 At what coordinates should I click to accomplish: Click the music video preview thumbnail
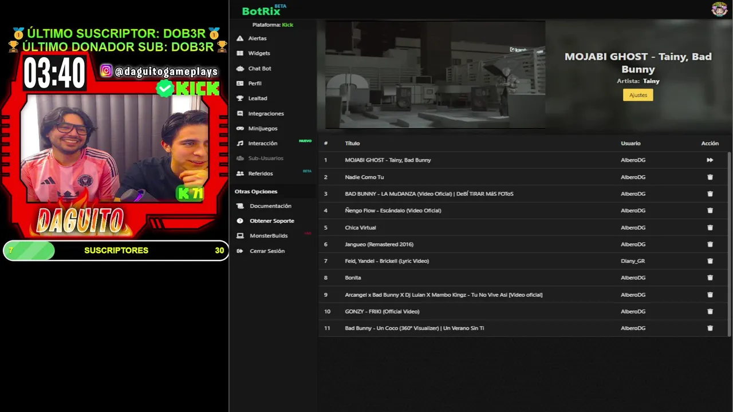pos(435,75)
